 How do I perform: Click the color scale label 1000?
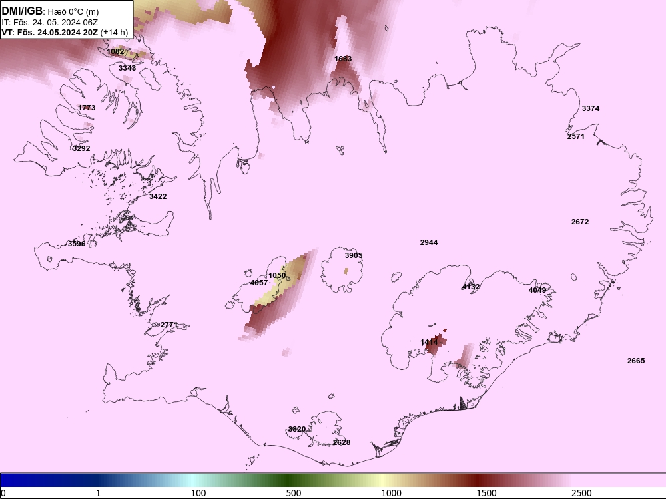391,494
